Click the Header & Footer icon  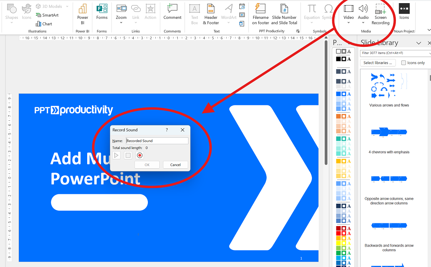tap(211, 14)
